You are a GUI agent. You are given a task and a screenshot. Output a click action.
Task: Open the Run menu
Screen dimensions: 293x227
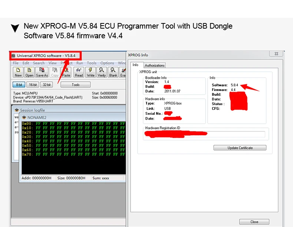(x=80, y=63)
